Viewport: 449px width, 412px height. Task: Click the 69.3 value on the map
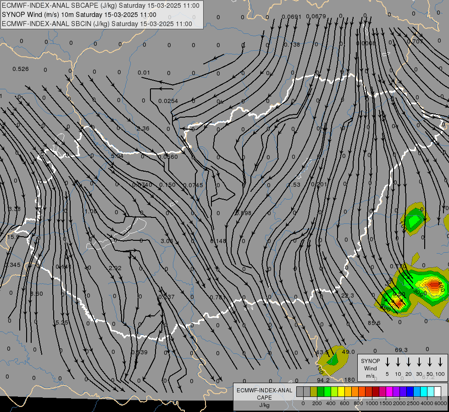tap(401, 350)
